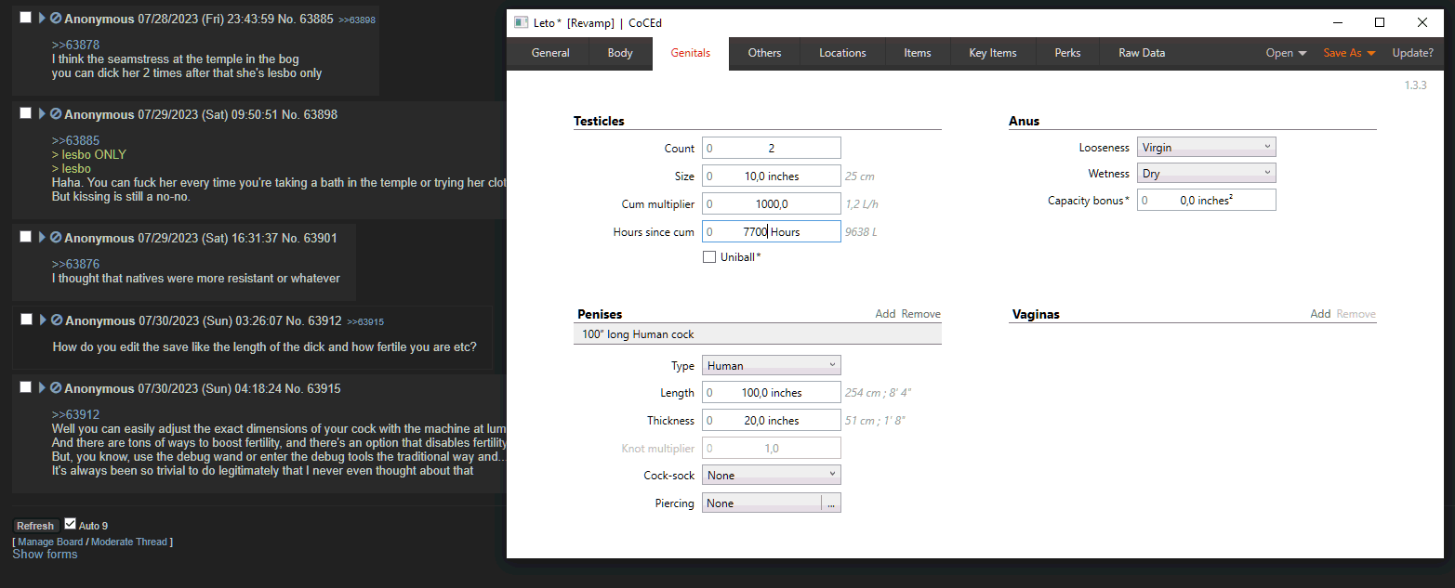The width and height of the screenshot is (1455, 588).
Task: Click the CoCEd app icon in title bar
Action: coord(521,22)
